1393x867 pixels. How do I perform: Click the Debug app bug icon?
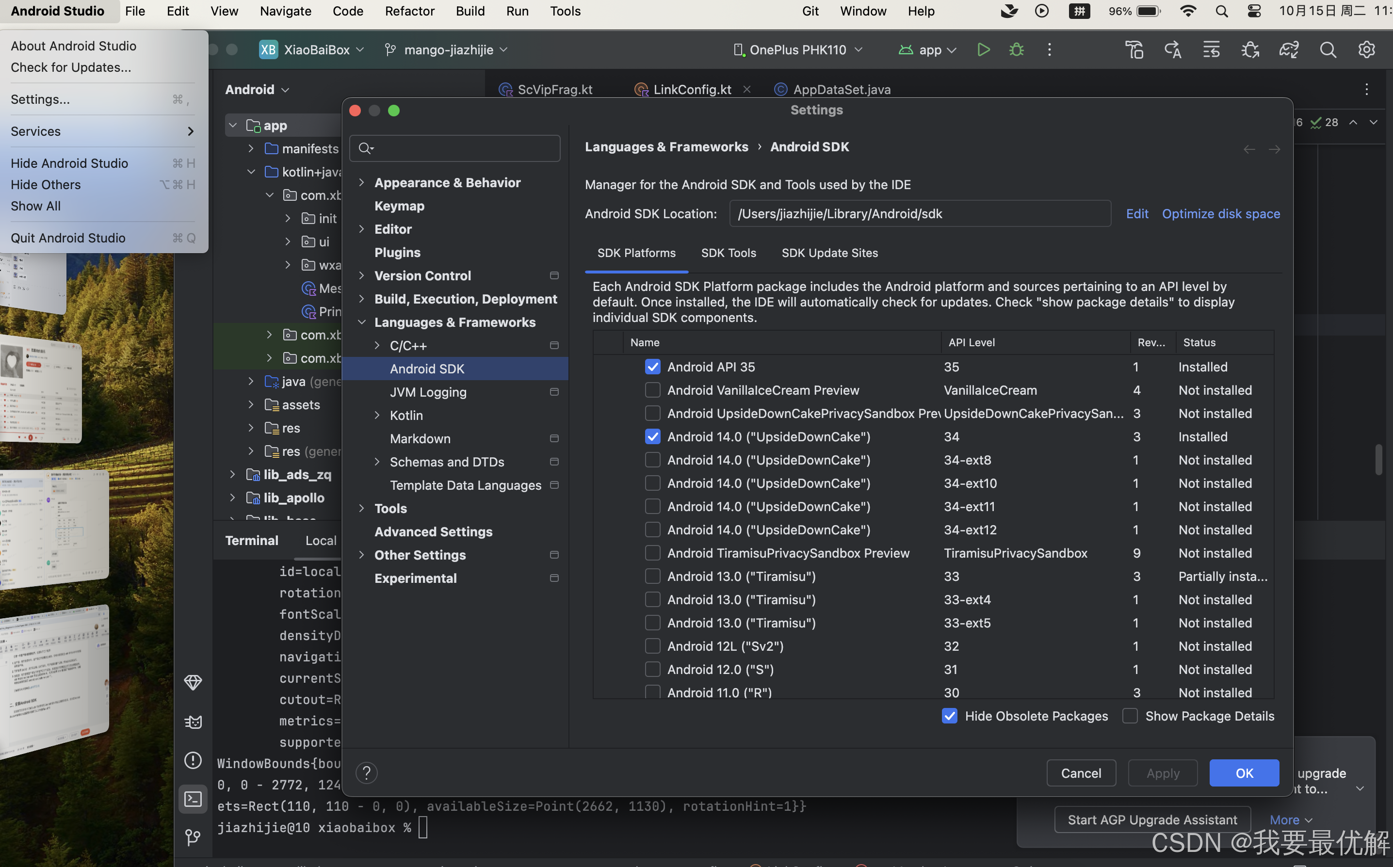tap(1016, 50)
